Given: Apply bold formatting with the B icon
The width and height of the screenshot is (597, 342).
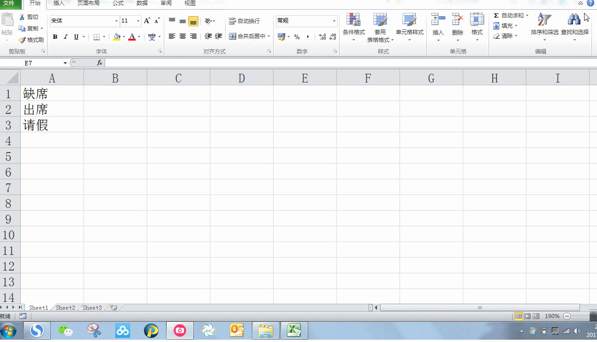Looking at the screenshot, I should coord(55,37).
